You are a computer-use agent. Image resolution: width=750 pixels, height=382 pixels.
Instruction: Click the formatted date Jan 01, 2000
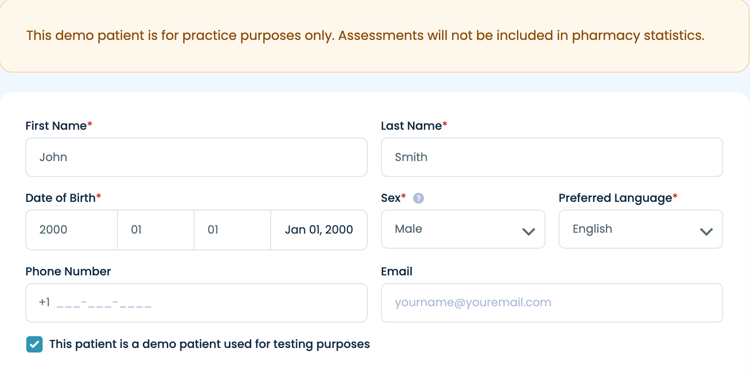(x=319, y=230)
